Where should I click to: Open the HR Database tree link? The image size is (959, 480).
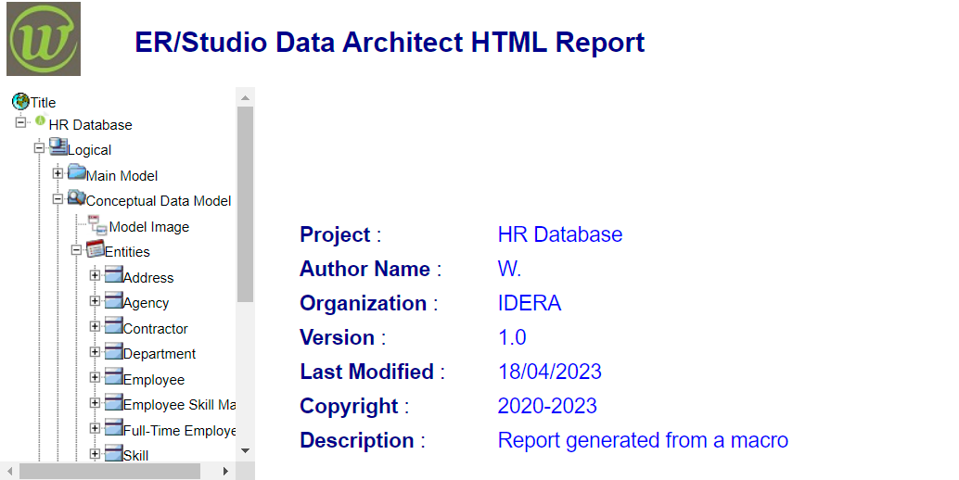pyautogui.click(x=91, y=124)
